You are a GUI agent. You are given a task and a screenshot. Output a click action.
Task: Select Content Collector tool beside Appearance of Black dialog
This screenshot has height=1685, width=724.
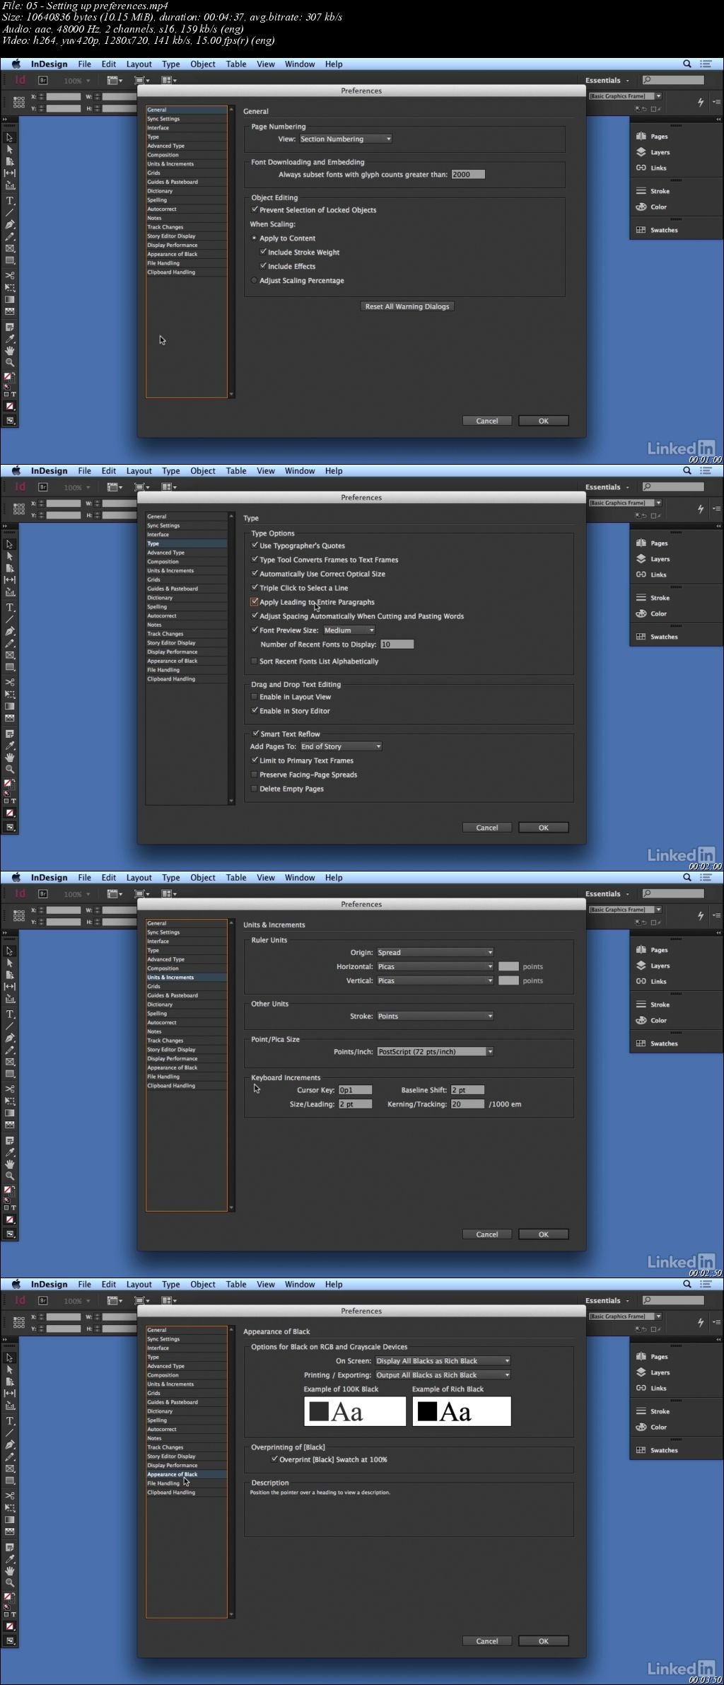(10, 1406)
